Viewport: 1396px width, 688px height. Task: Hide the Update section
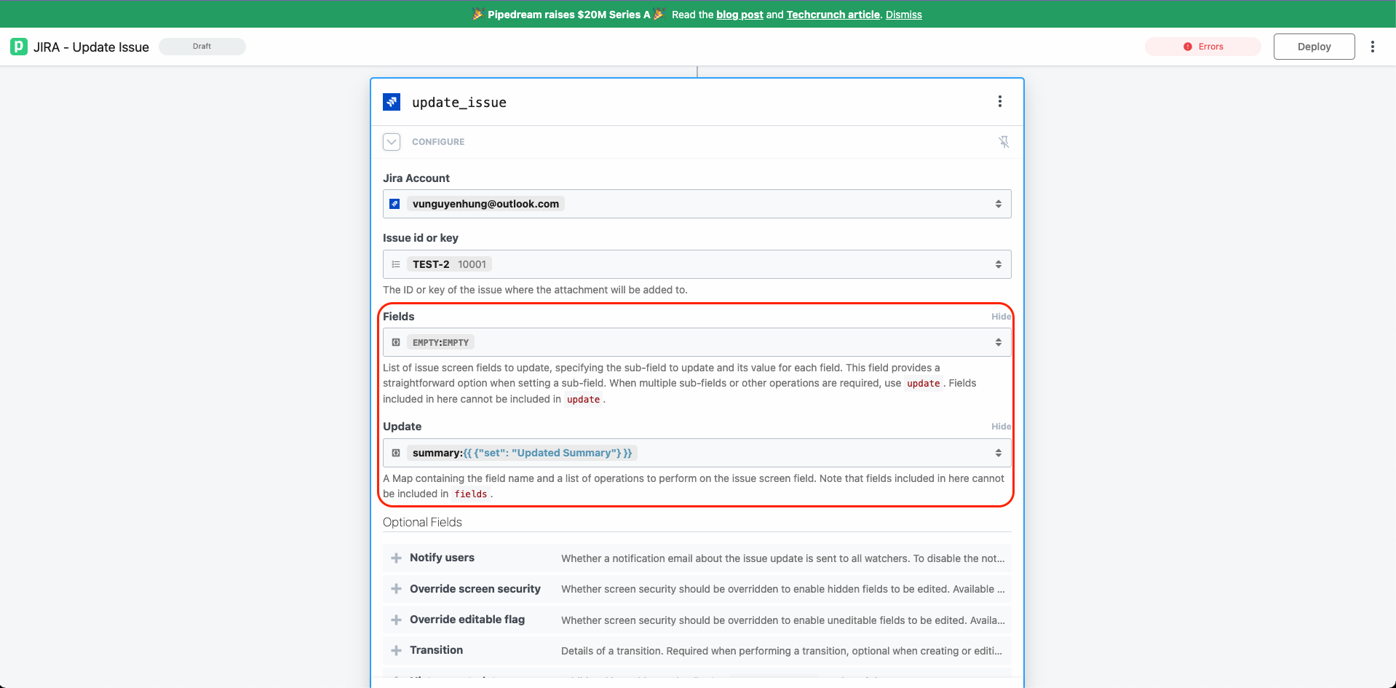(999, 426)
